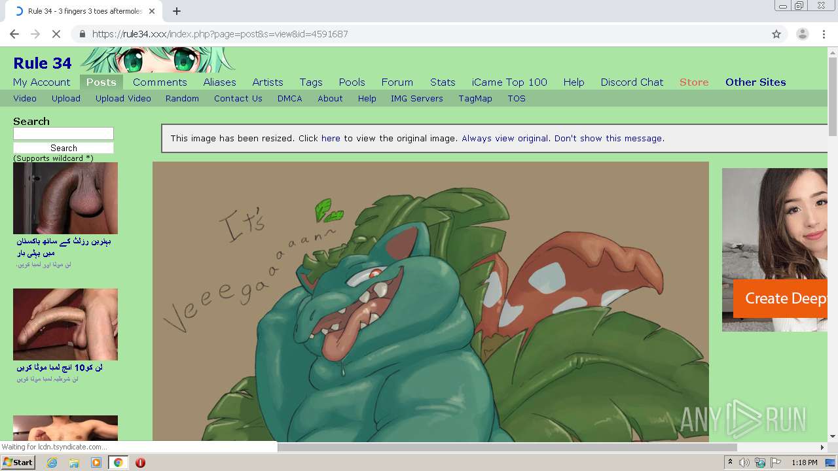Open the media player taskbar icon

pyautogui.click(x=96, y=462)
